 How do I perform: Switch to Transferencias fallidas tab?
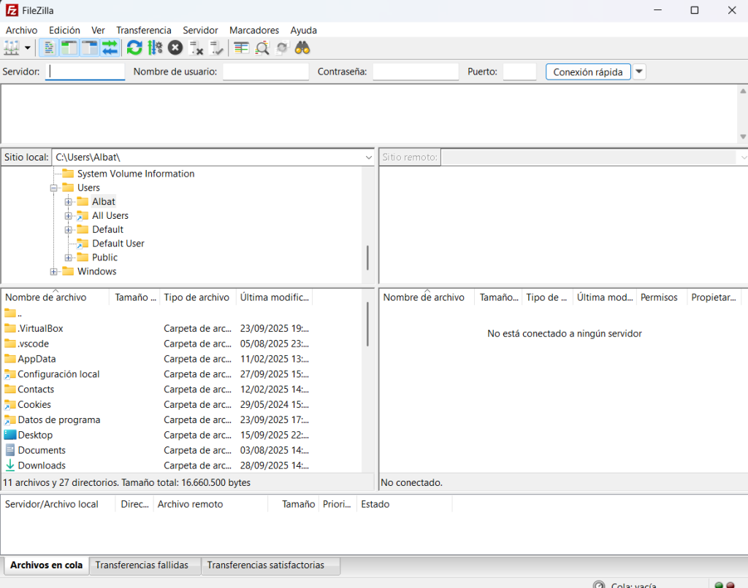pos(142,565)
